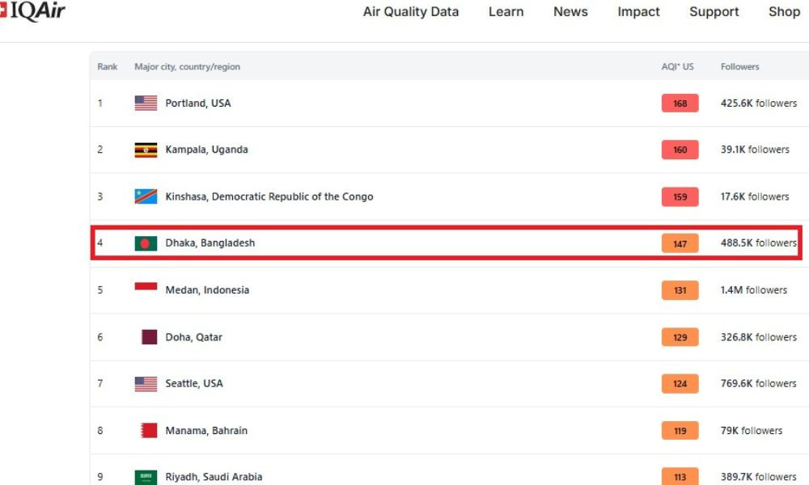Image resolution: width=809 pixels, height=485 pixels.
Task: Click the orange AQI 124 badge
Action: click(680, 383)
